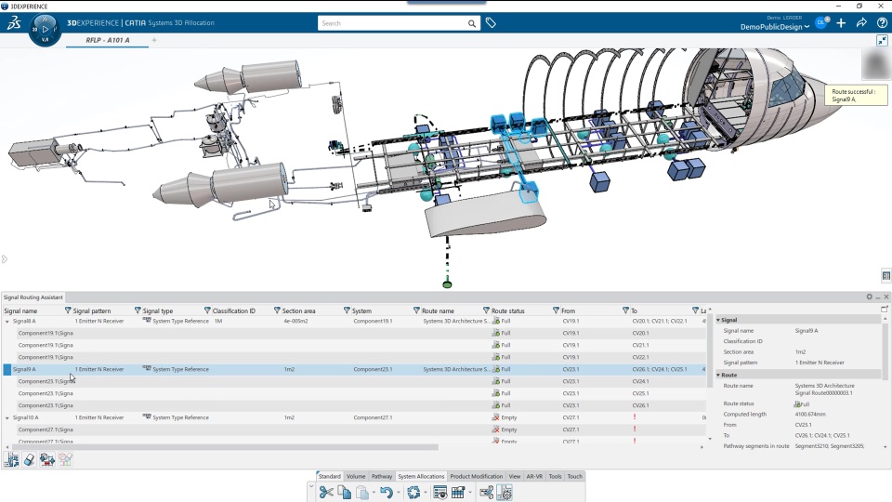Click the Paste icon
The height and width of the screenshot is (502, 892).
point(361,493)
